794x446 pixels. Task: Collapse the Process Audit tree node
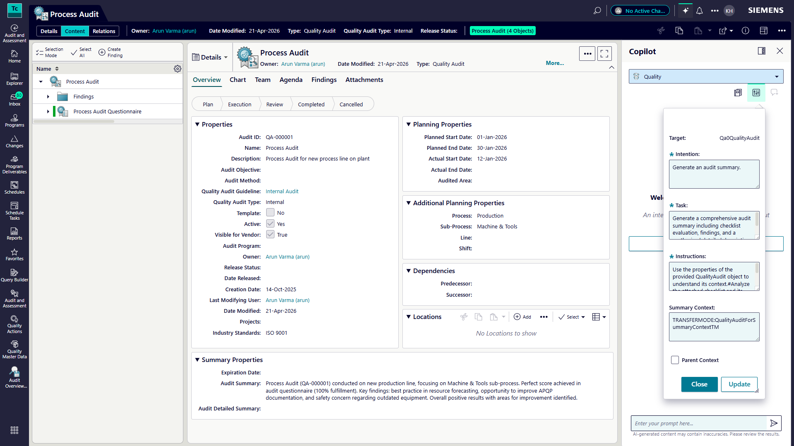pos(41,82)
